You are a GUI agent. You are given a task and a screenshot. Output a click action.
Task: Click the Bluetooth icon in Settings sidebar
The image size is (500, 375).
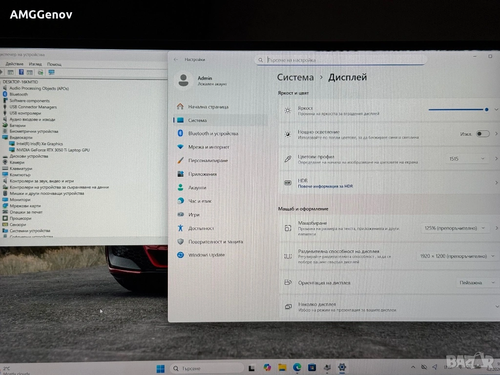pos(180,133)
